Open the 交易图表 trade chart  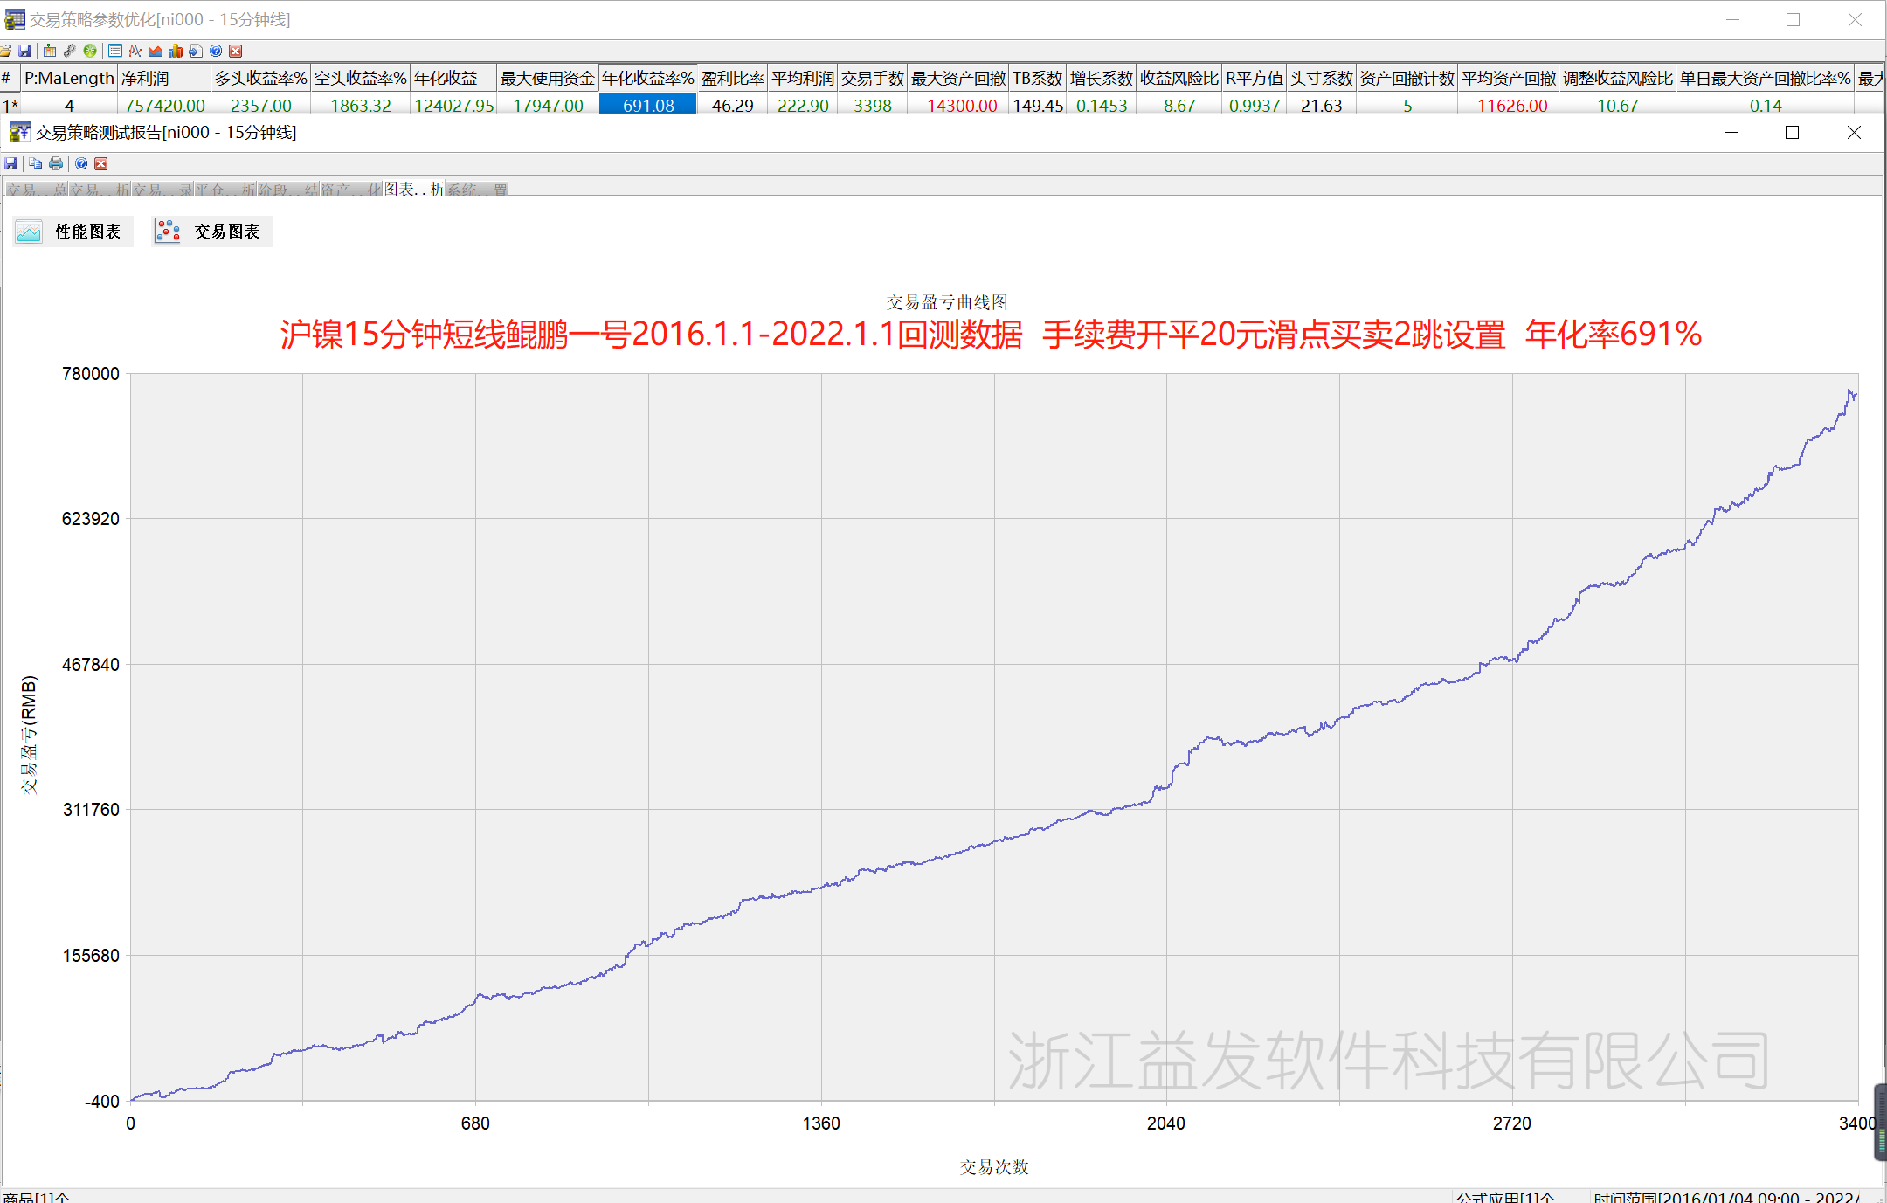pyautogui.click(x=211, y=232)
